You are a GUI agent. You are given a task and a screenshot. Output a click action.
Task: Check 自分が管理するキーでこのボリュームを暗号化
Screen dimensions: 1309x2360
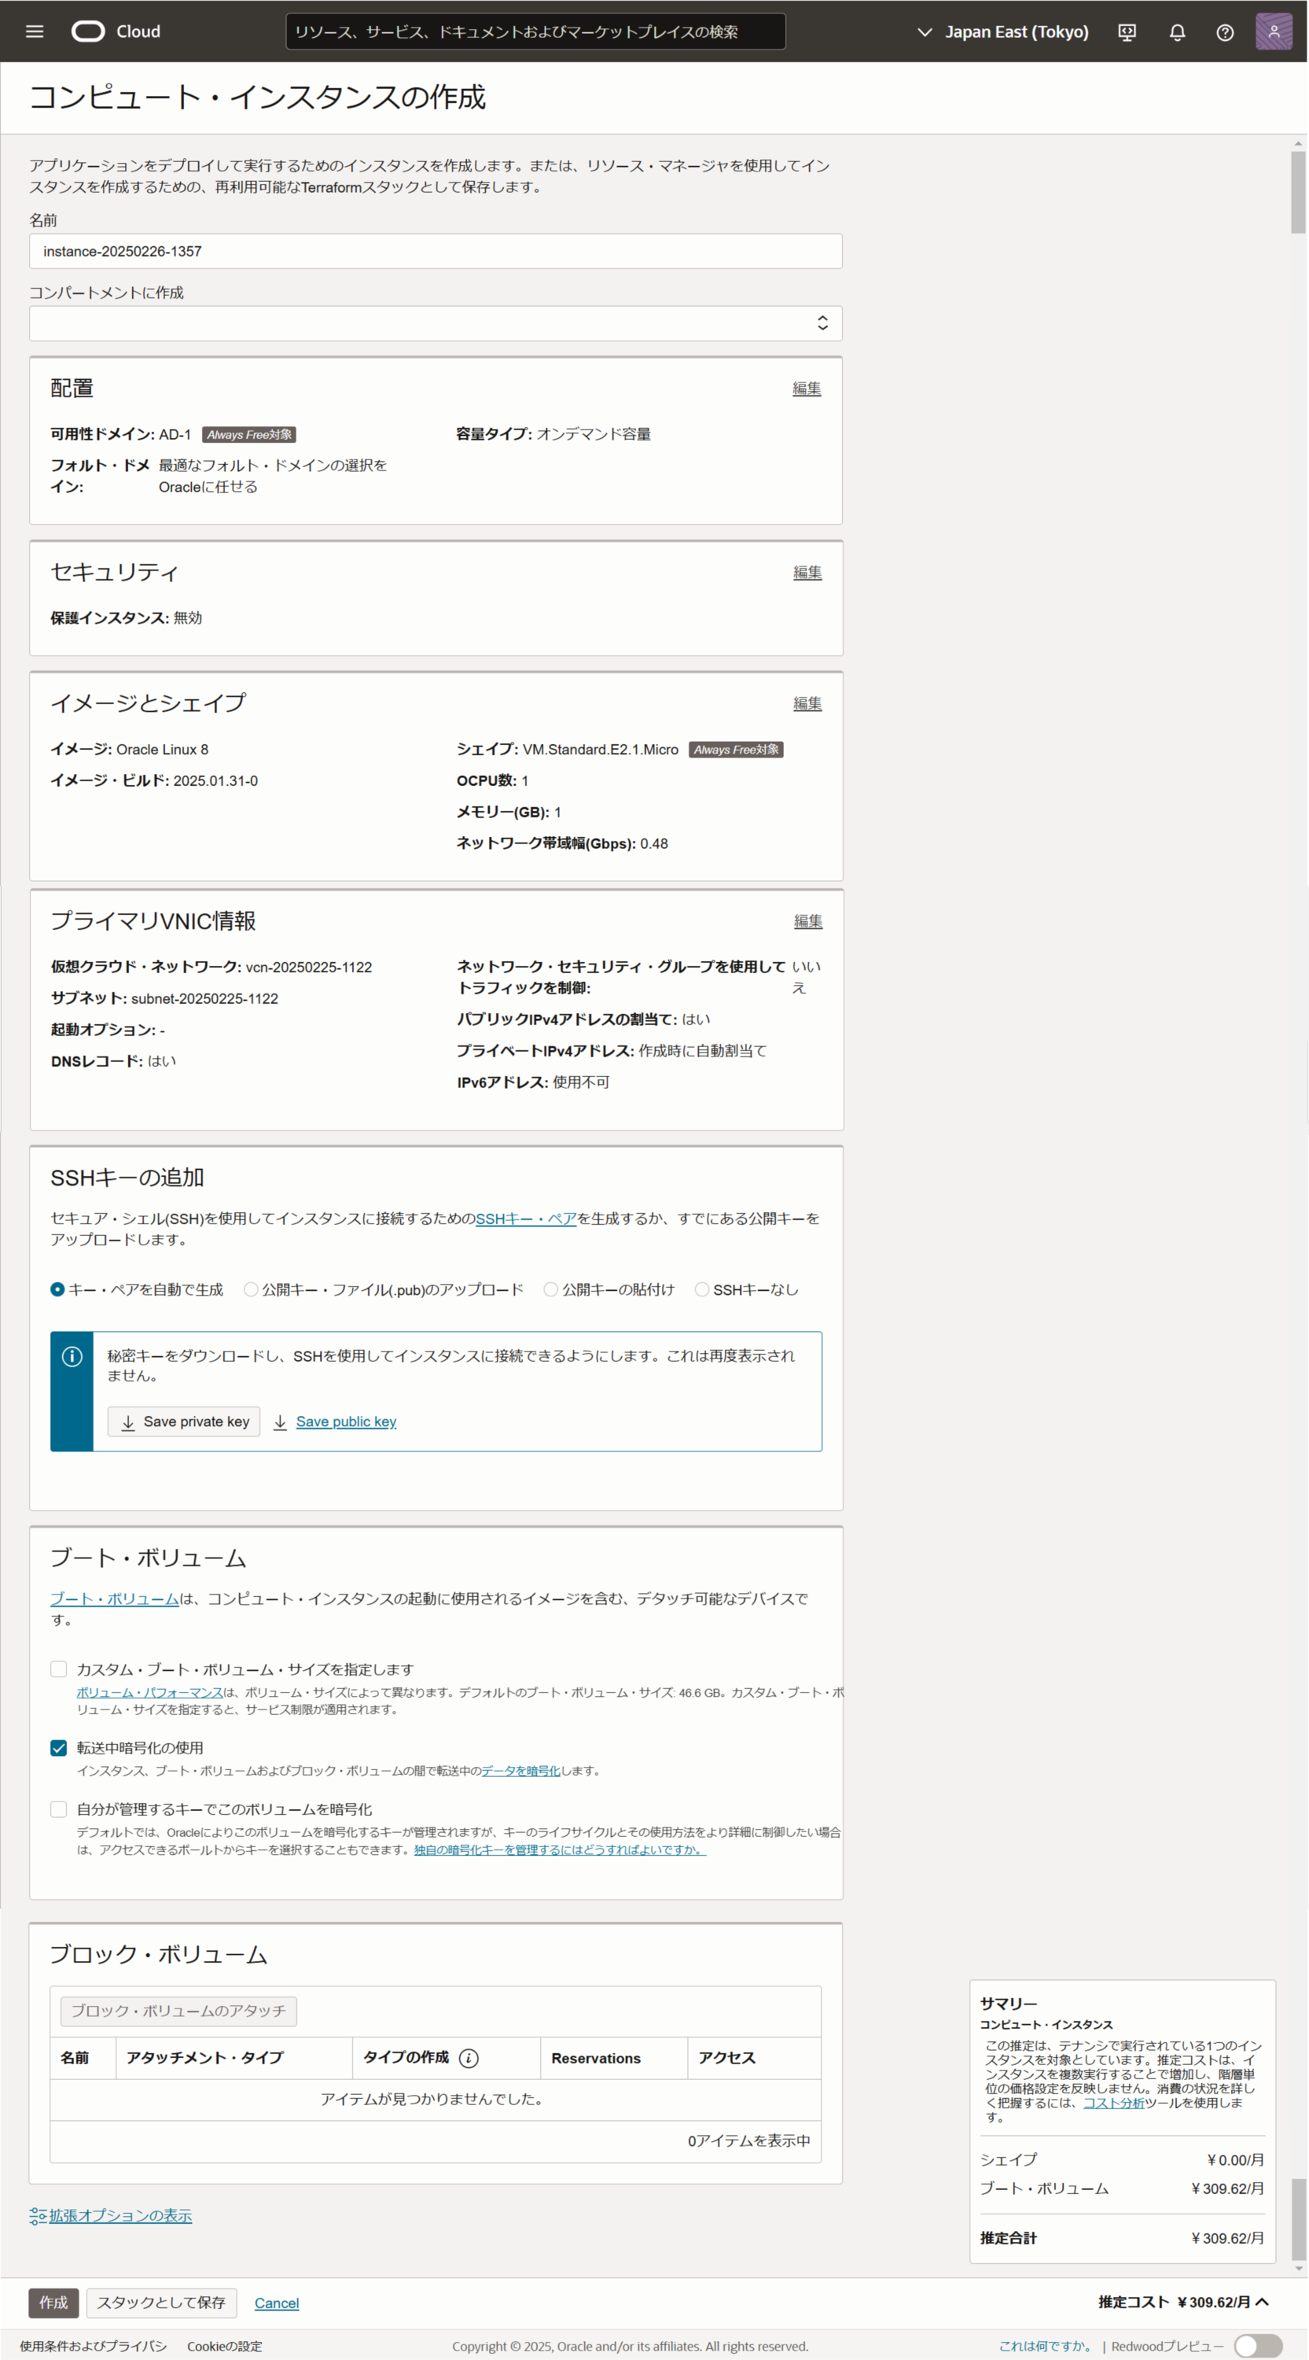tap(59, 1809)
